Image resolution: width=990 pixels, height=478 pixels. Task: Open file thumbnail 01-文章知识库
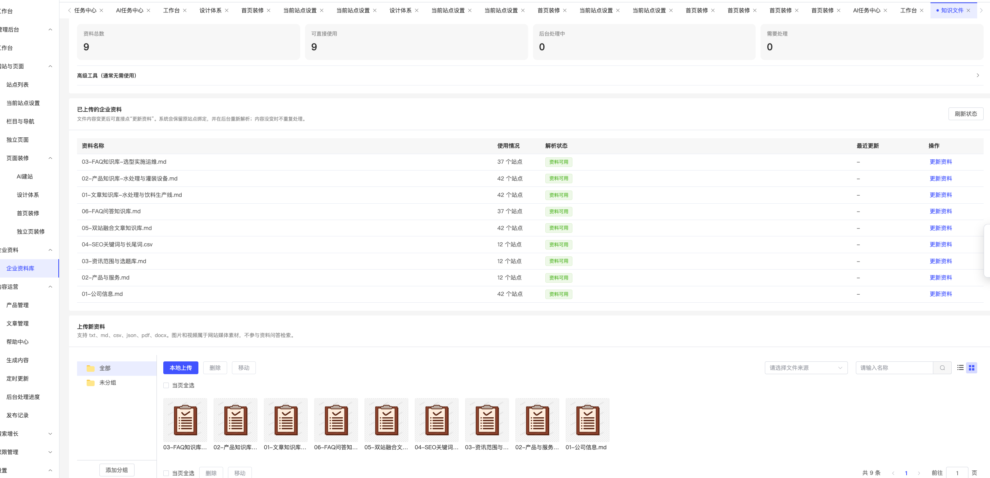point(286,420)
